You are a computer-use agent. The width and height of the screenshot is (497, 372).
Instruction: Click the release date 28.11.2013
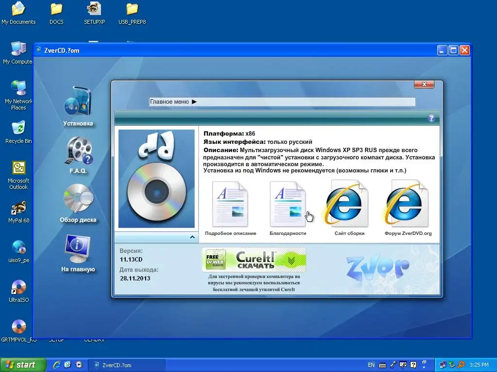(x=135, y=279)
